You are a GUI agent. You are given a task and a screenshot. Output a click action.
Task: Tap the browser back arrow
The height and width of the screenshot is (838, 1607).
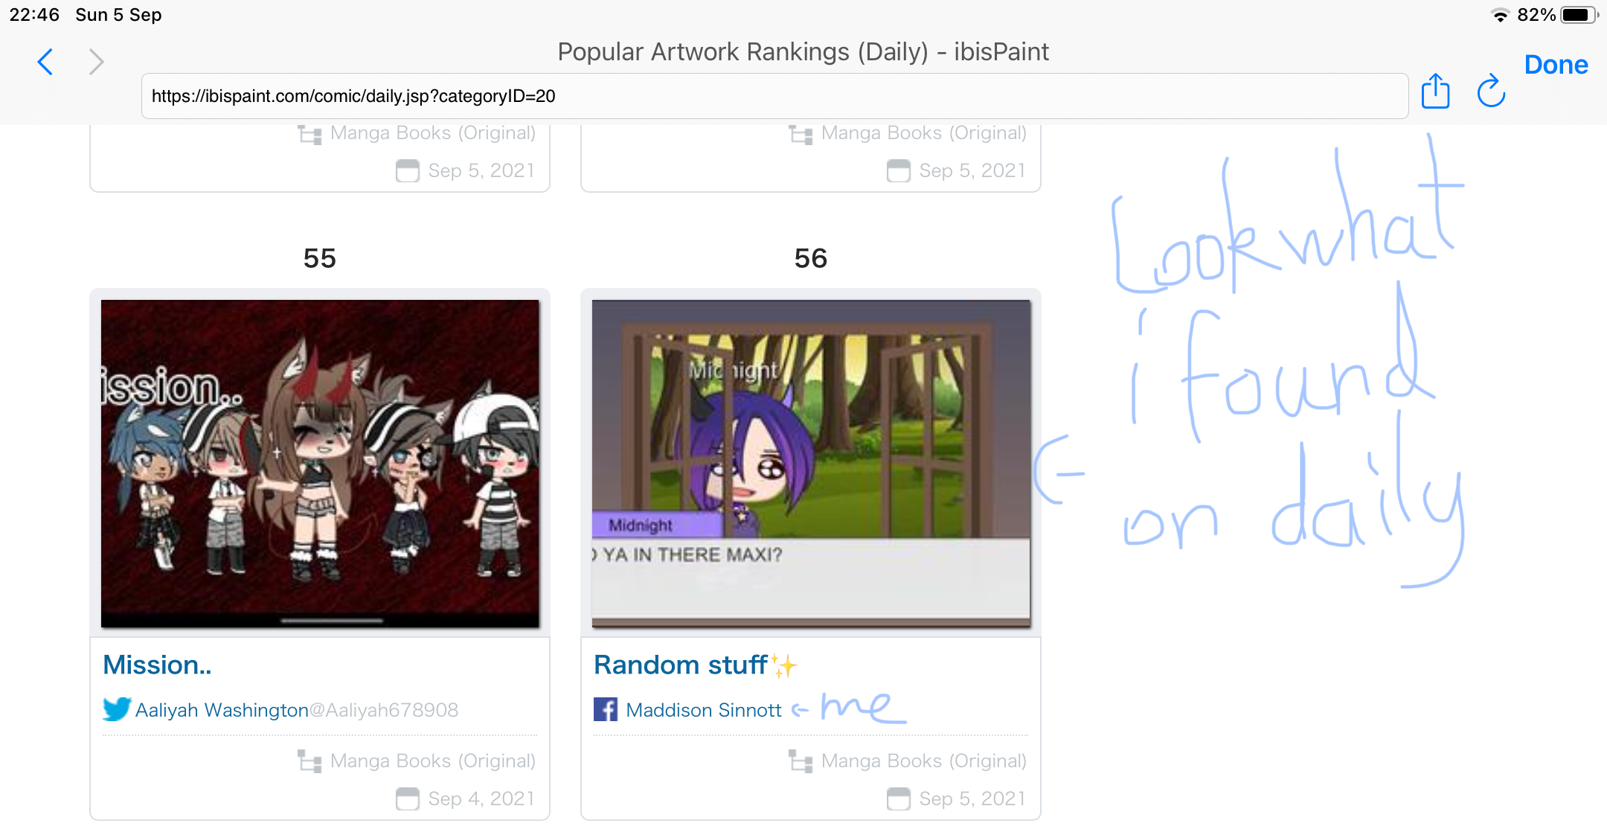tap(45, 62)
